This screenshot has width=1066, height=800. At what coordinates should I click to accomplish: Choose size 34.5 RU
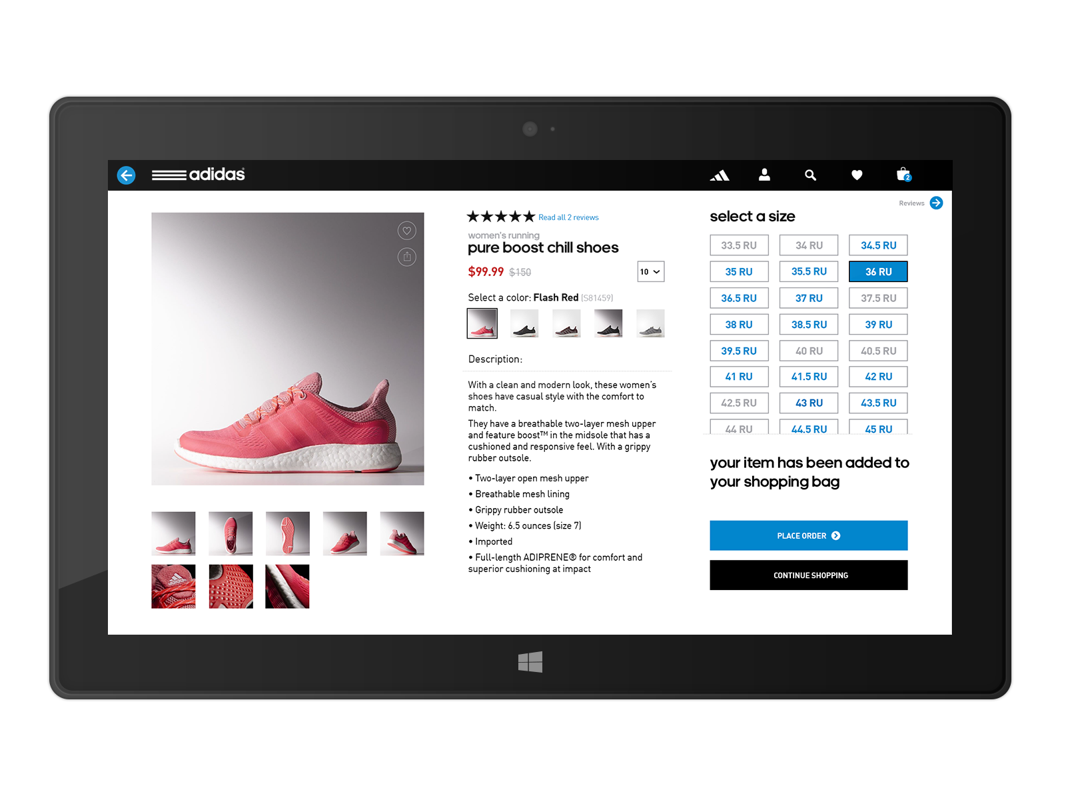click(x=878, y=245)
